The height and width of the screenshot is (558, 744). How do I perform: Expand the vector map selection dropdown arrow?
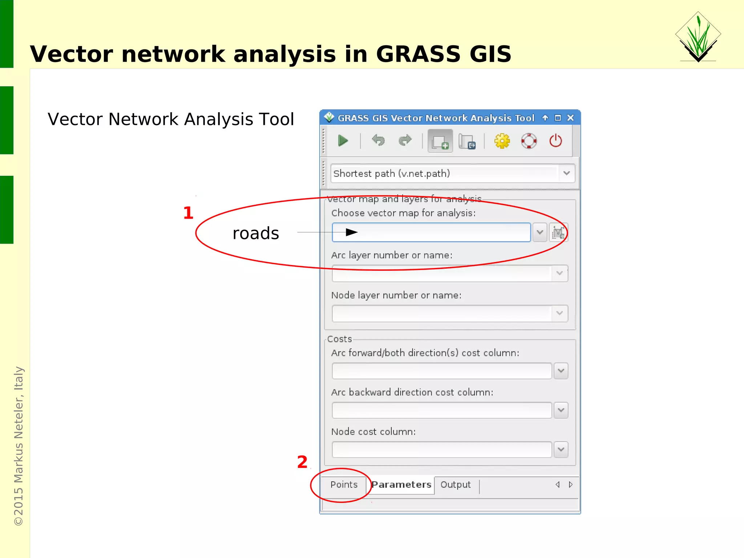pyautogui.click(x=540, y=232)
